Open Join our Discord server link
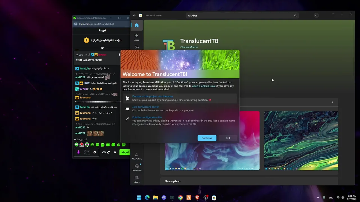The width and height of the screenshot is (360, 202). pos(146,107)
